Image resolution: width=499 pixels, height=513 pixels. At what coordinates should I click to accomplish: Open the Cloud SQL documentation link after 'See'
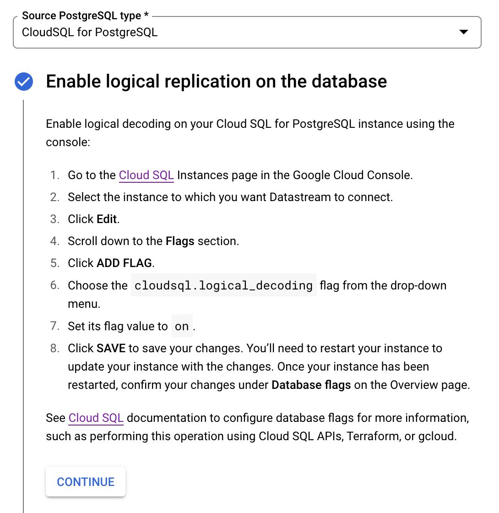(x=96, y=418)
